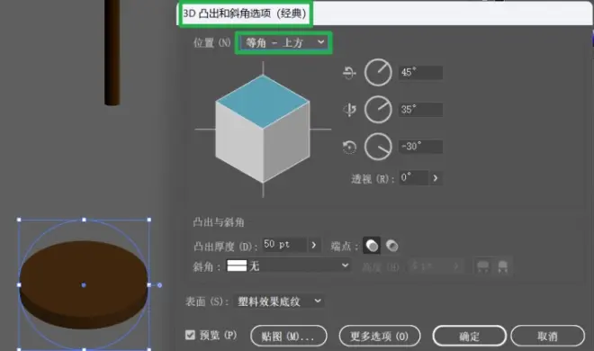
Task: Click the 3D 凸出和斜角选项 dialog title
Action: tap(245, 13)
